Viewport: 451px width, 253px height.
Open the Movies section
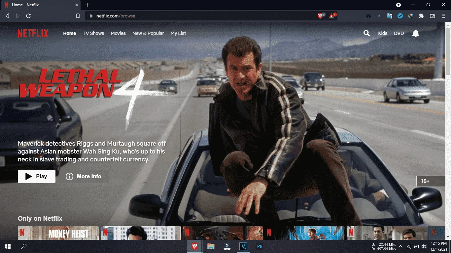[x=118, y=33]
